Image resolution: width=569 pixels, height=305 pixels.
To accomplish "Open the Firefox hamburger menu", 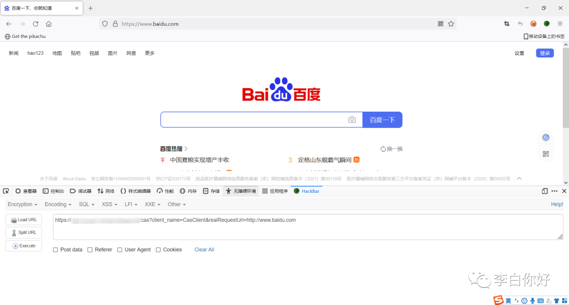I will click(x=560, y=24).
